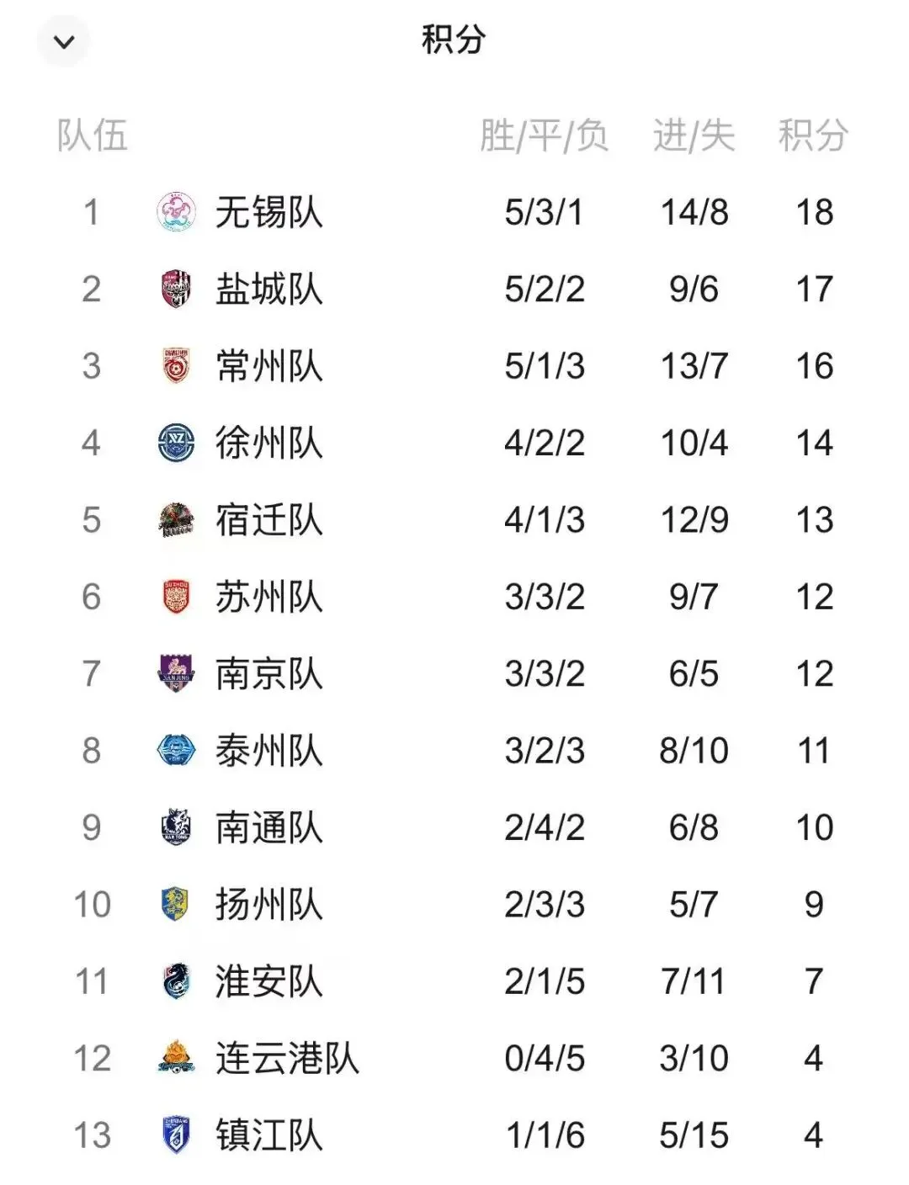Open the 盐城队 team badge

click(177, 289)
